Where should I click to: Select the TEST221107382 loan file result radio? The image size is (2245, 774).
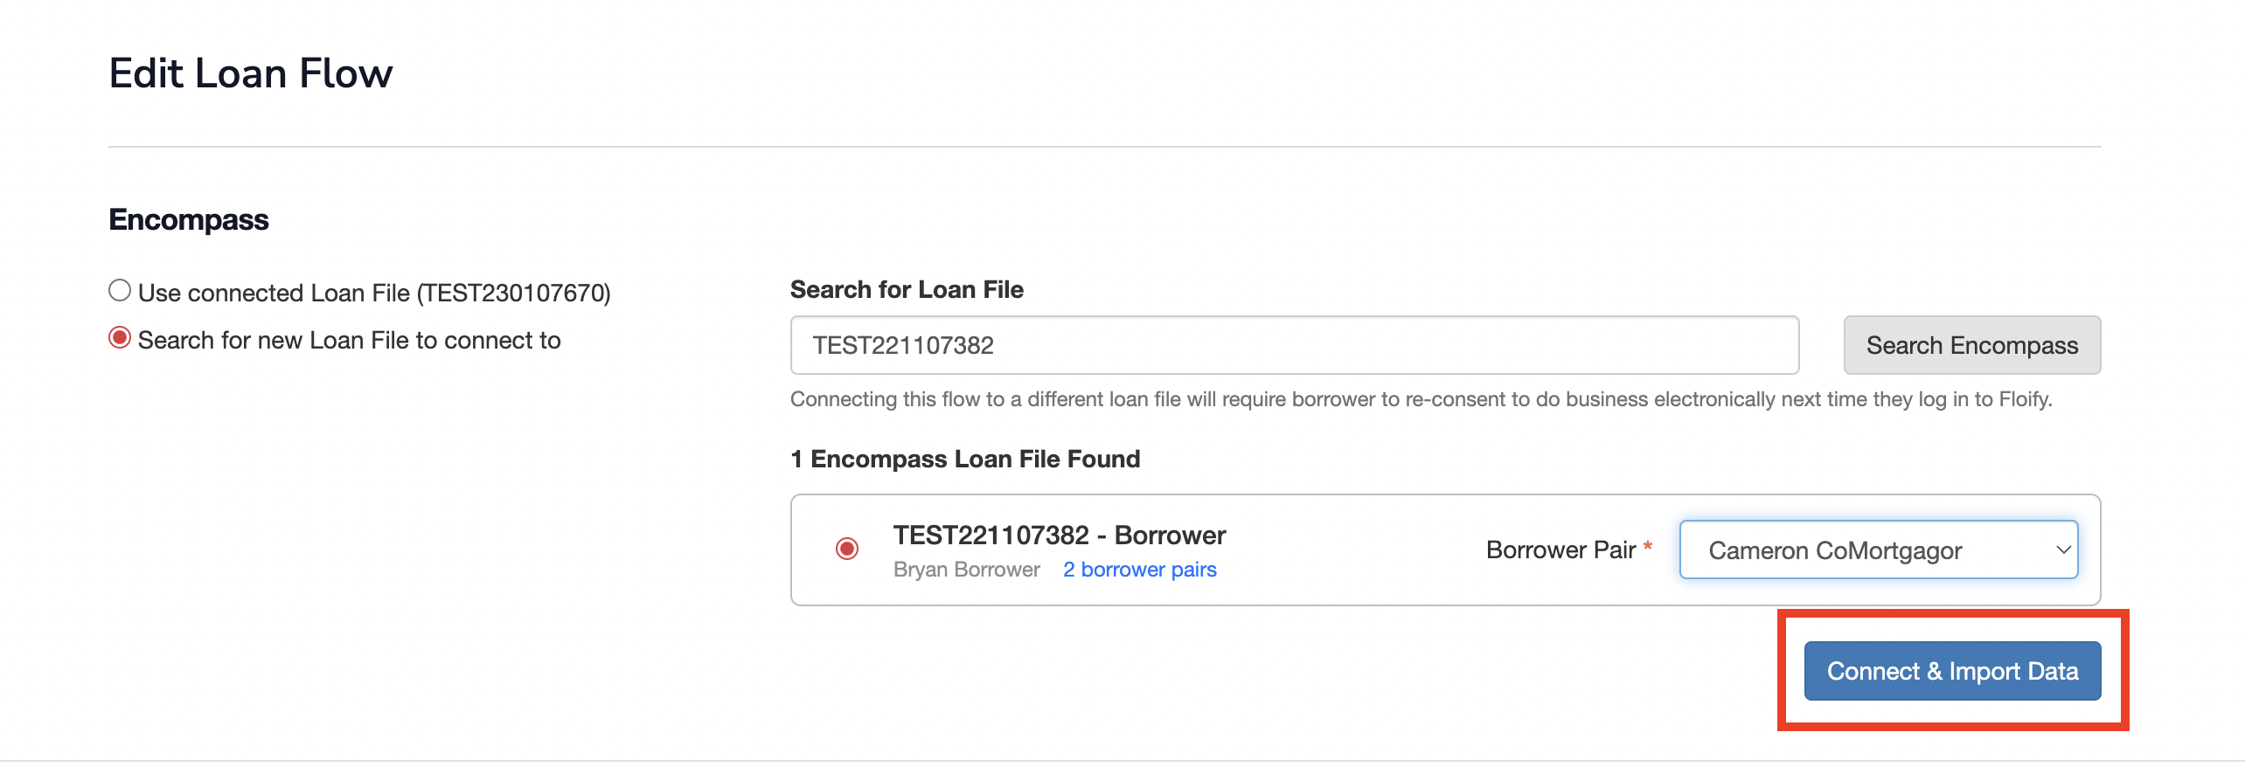tap(846, 549)
